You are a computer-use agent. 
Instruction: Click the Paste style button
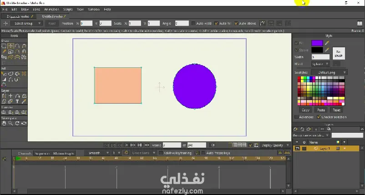tap(321, 110)
